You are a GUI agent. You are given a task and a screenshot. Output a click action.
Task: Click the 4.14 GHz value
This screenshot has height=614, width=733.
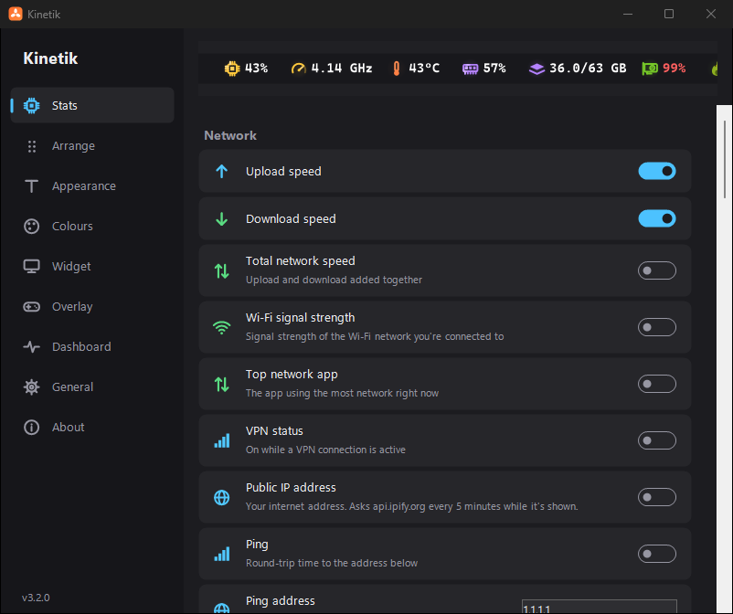pos(341,69)
